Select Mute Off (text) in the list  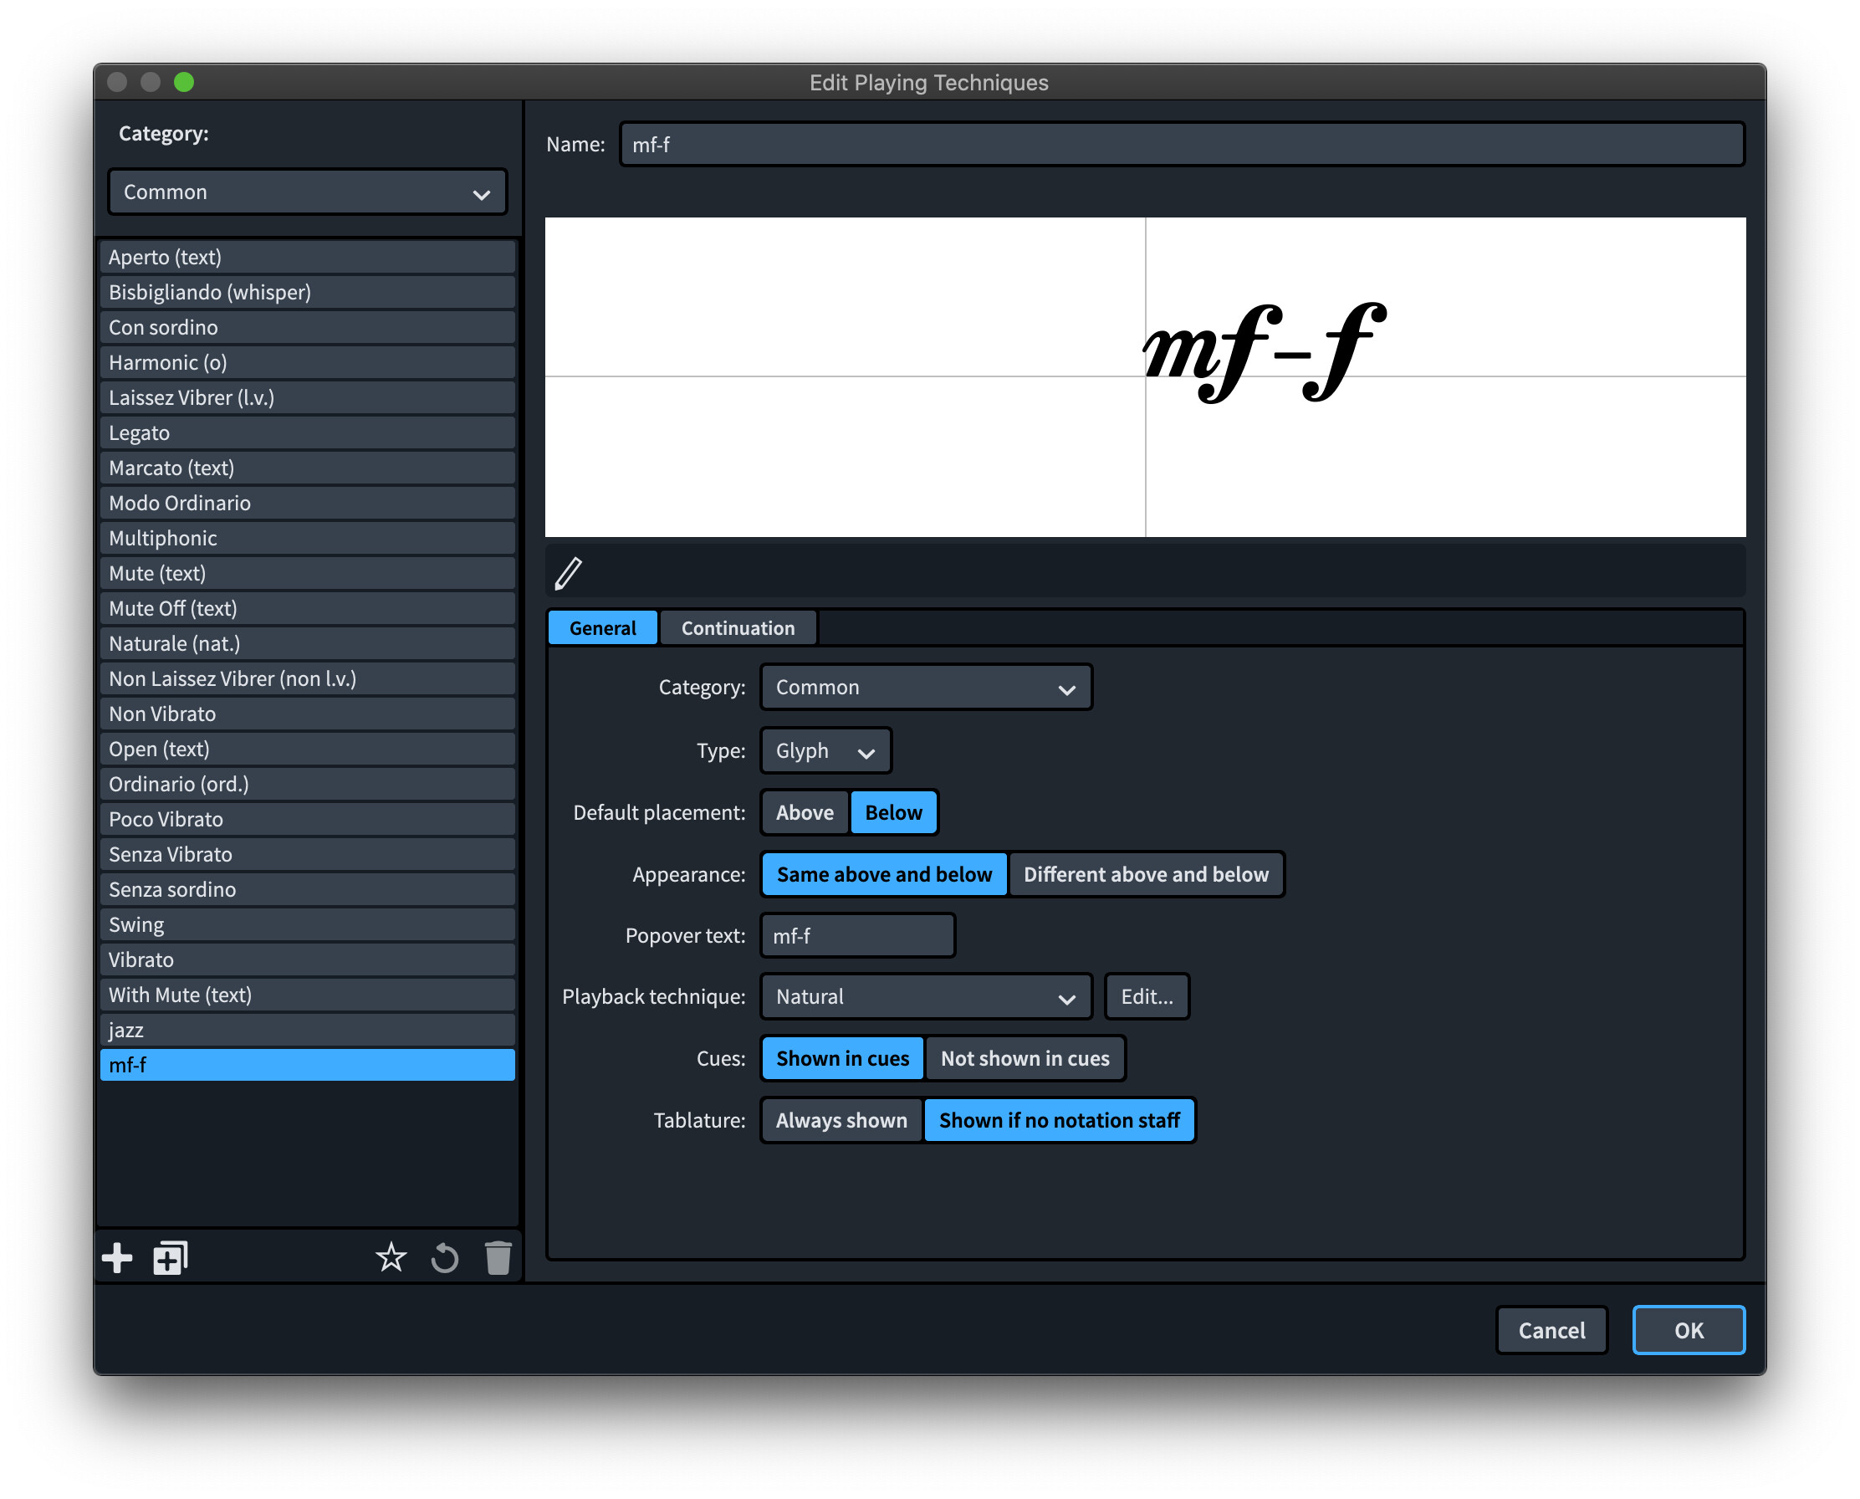pyautogui.click(x=307, y=608)
